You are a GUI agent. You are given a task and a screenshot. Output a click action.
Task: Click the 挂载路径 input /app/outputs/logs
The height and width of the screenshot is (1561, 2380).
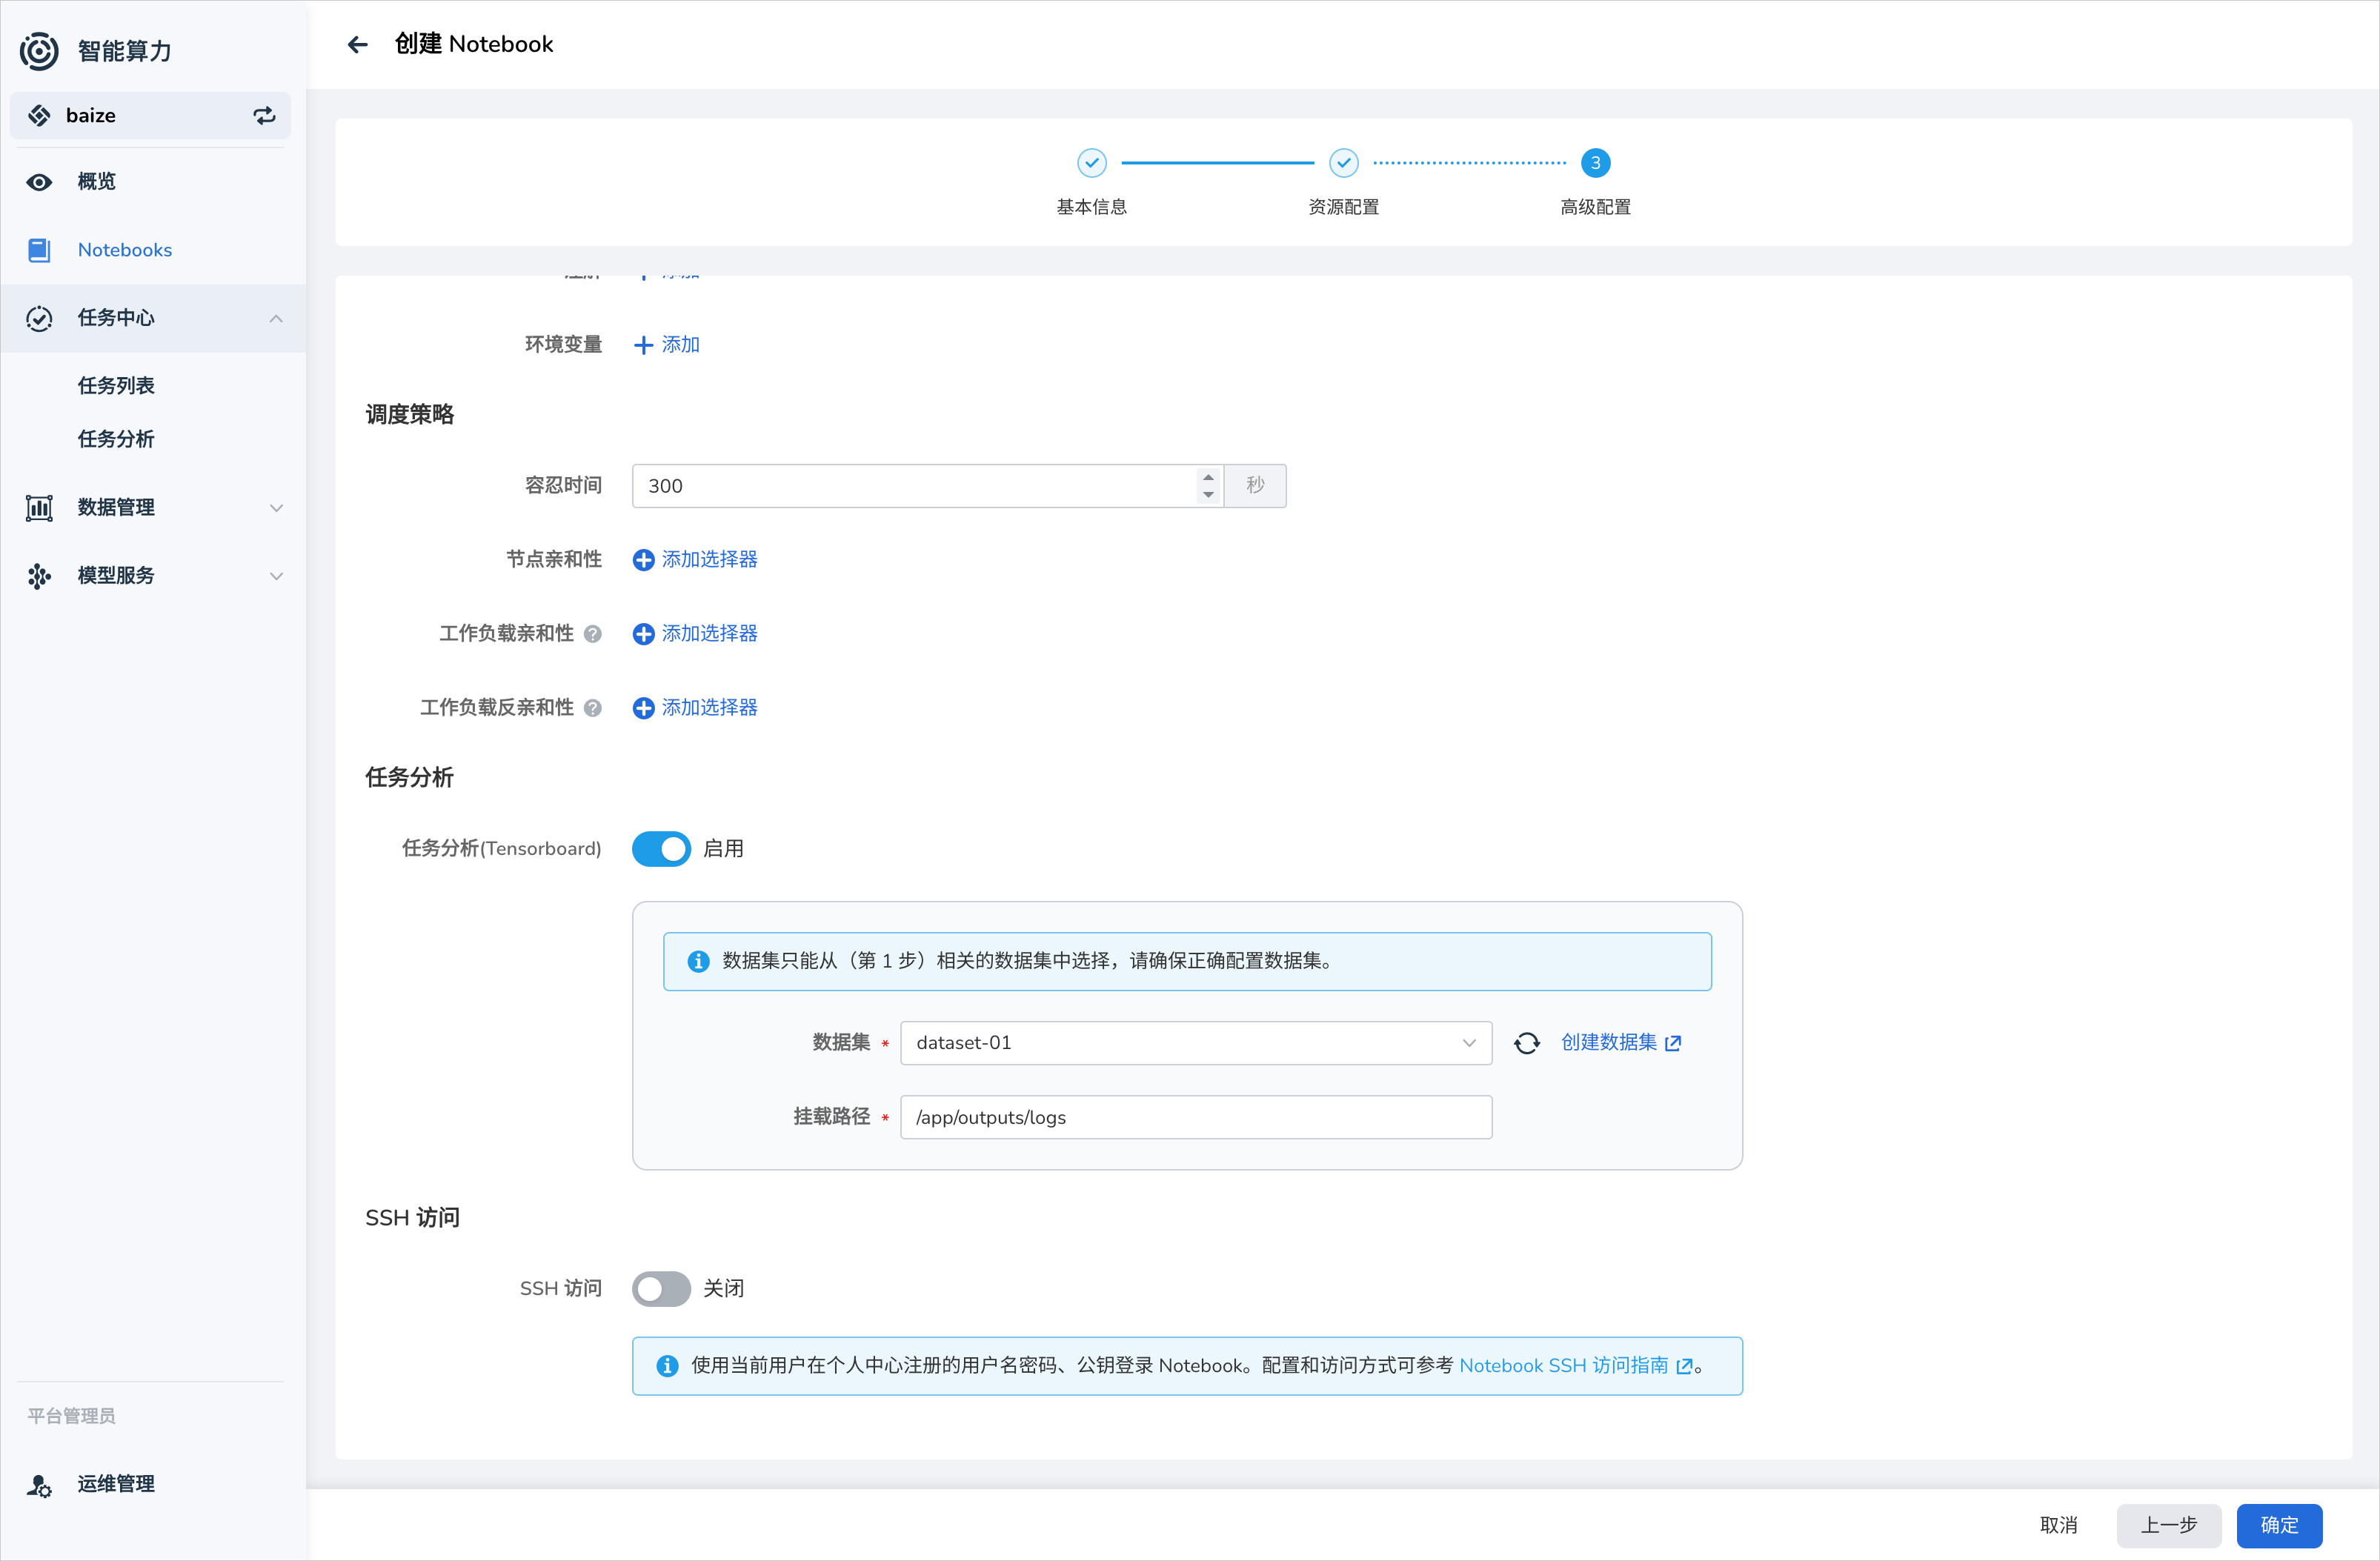(1196, 1118)
